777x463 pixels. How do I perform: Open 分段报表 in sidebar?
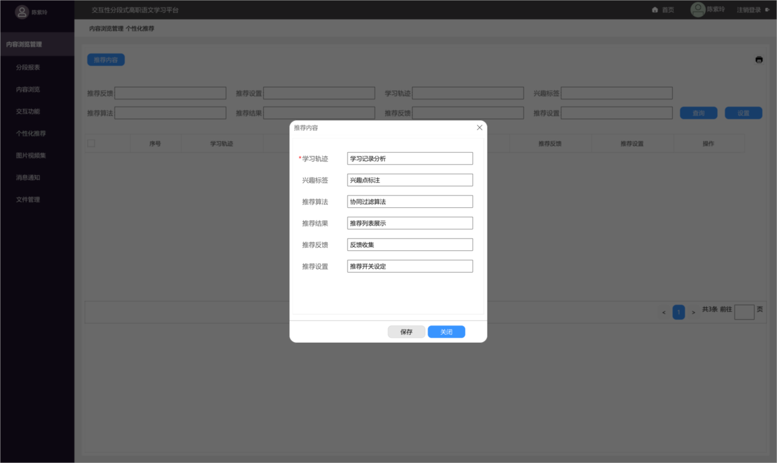tap(28, 67)
